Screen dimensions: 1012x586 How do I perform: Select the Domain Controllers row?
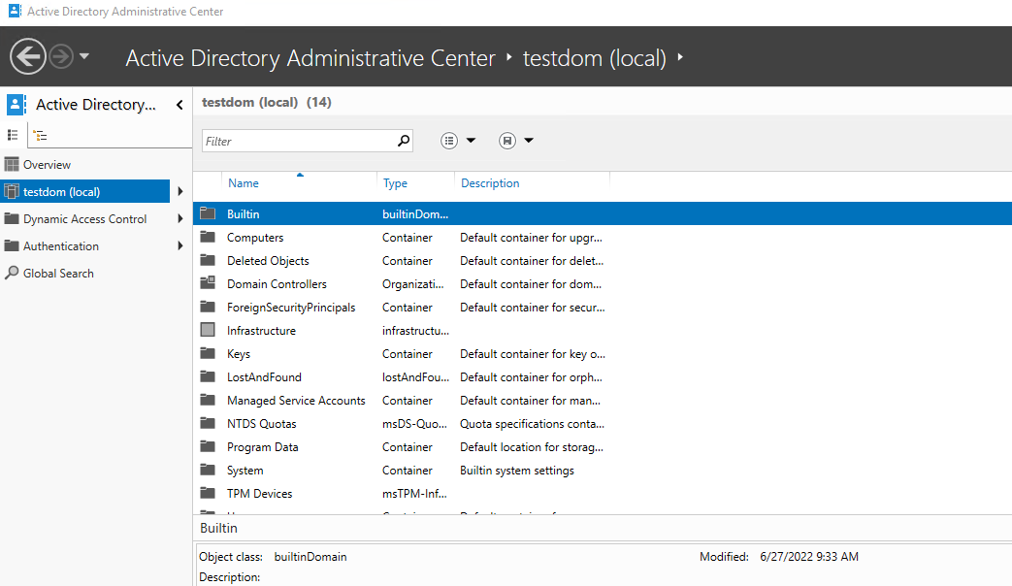603,284
